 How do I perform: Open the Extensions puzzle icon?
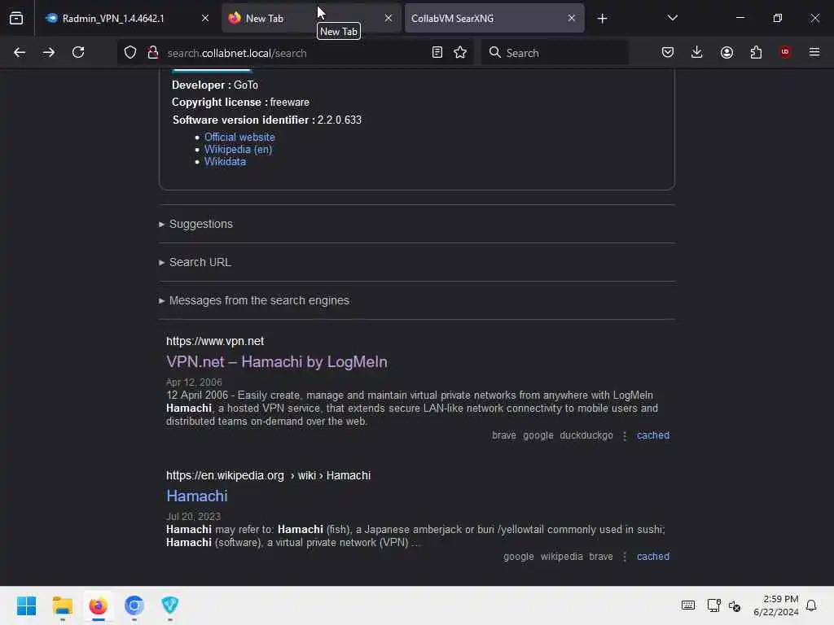(756, 52)
